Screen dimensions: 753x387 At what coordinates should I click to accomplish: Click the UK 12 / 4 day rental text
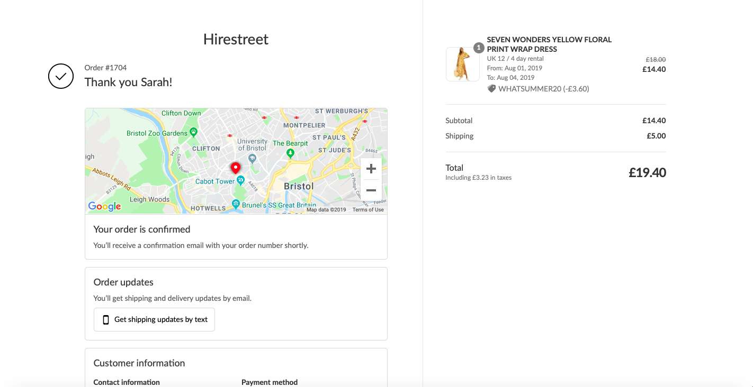click(x=515, y=59)
